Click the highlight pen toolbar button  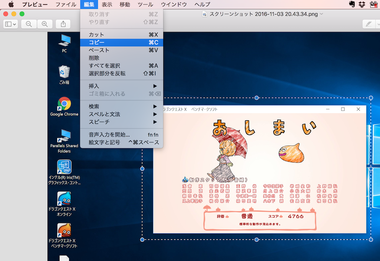(x=368, y=24)
